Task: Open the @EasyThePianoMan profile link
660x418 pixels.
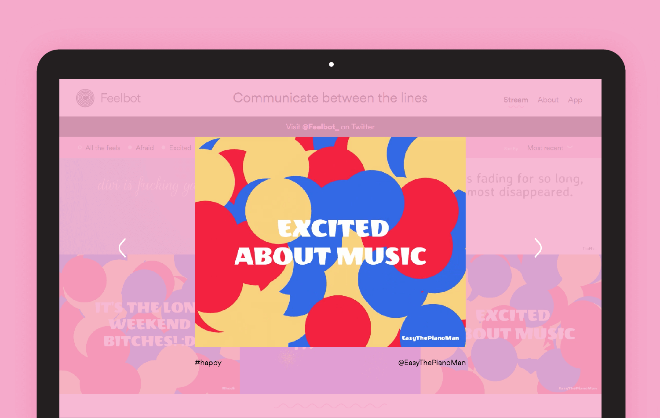Action: 432,363
